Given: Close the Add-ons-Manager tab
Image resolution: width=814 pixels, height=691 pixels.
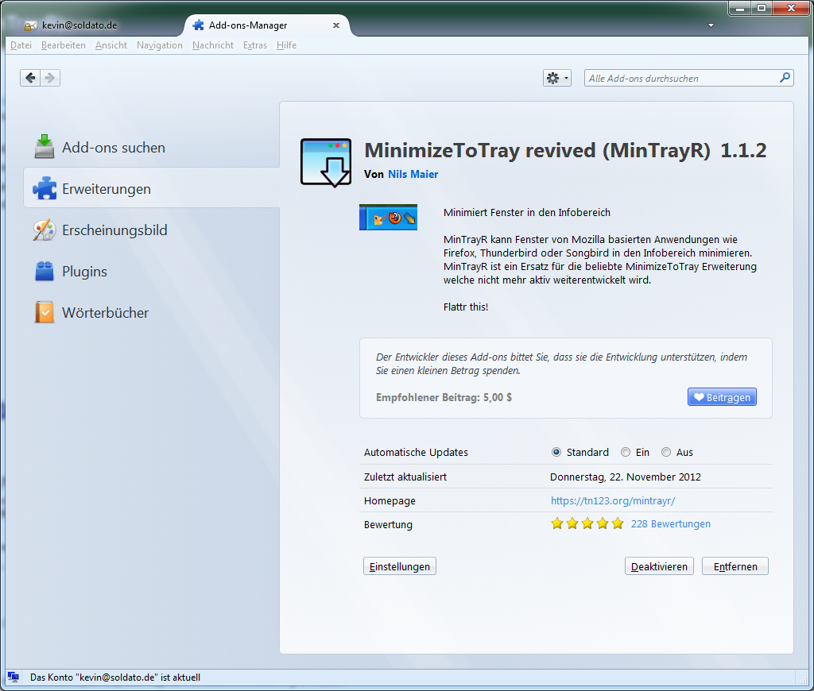Looking at the screenshot, I should coord(336,25).
